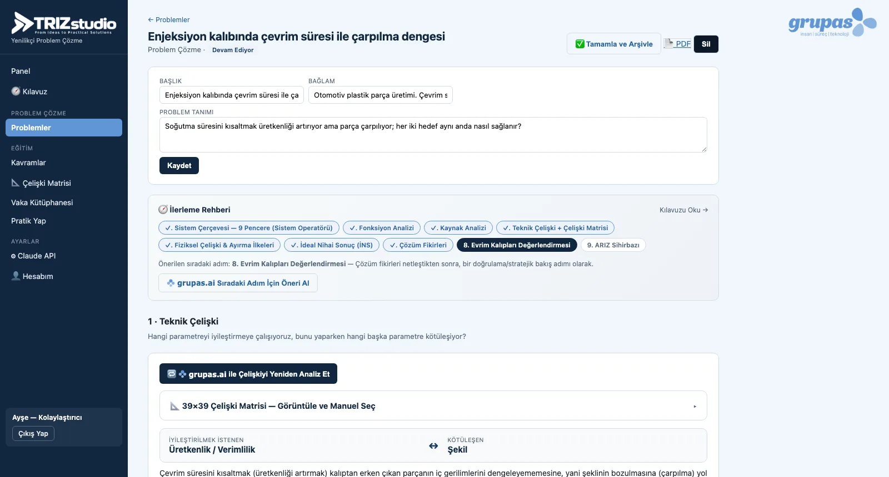The width and height of the screenshot is (889, 477).
Task: Click grupas.ai ile Çelişkiyi Yeniden Analiz Et
Action: [248, 374]
